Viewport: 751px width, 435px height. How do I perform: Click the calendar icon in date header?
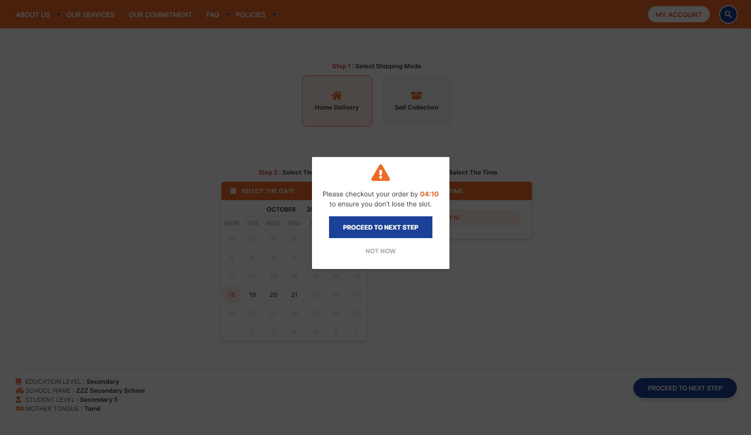pos(233,191)
